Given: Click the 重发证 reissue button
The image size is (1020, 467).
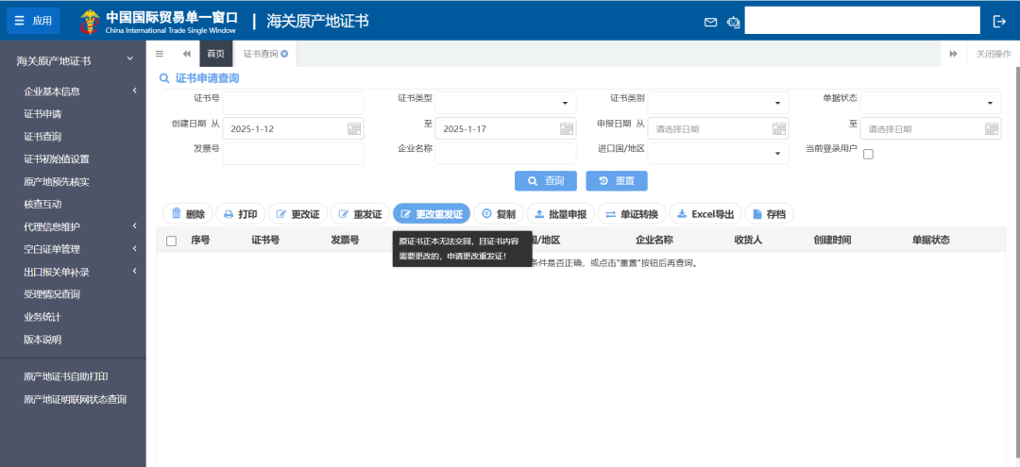Looking at the screenshot, I should click(361, 214).
